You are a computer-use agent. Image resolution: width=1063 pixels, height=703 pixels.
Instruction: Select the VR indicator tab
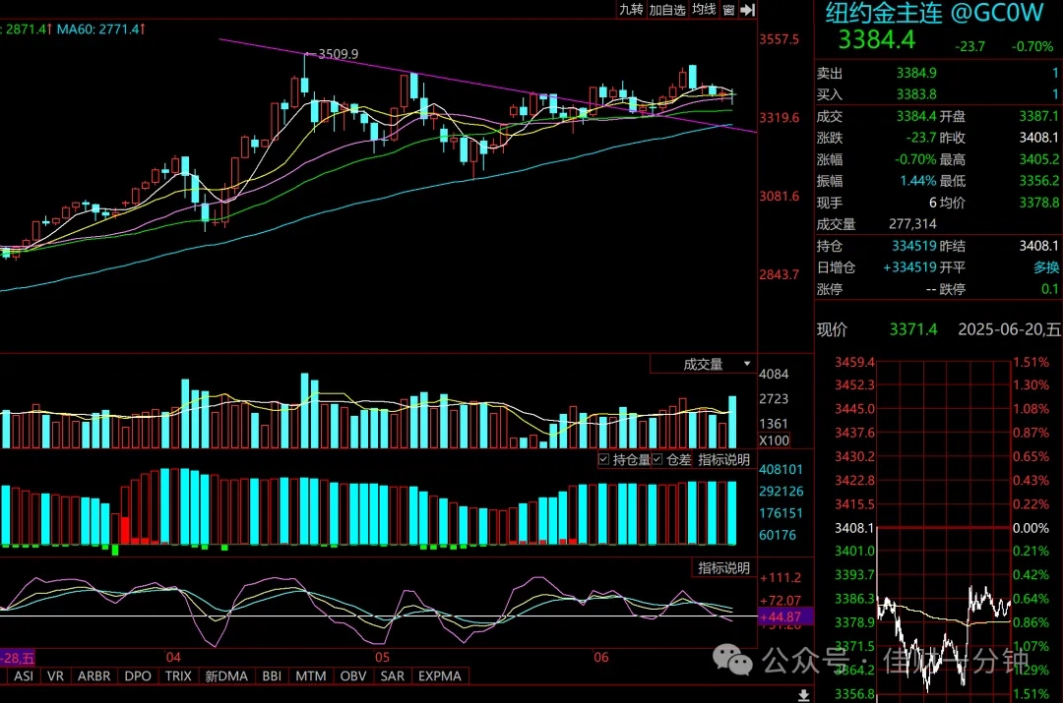point(55,675)
